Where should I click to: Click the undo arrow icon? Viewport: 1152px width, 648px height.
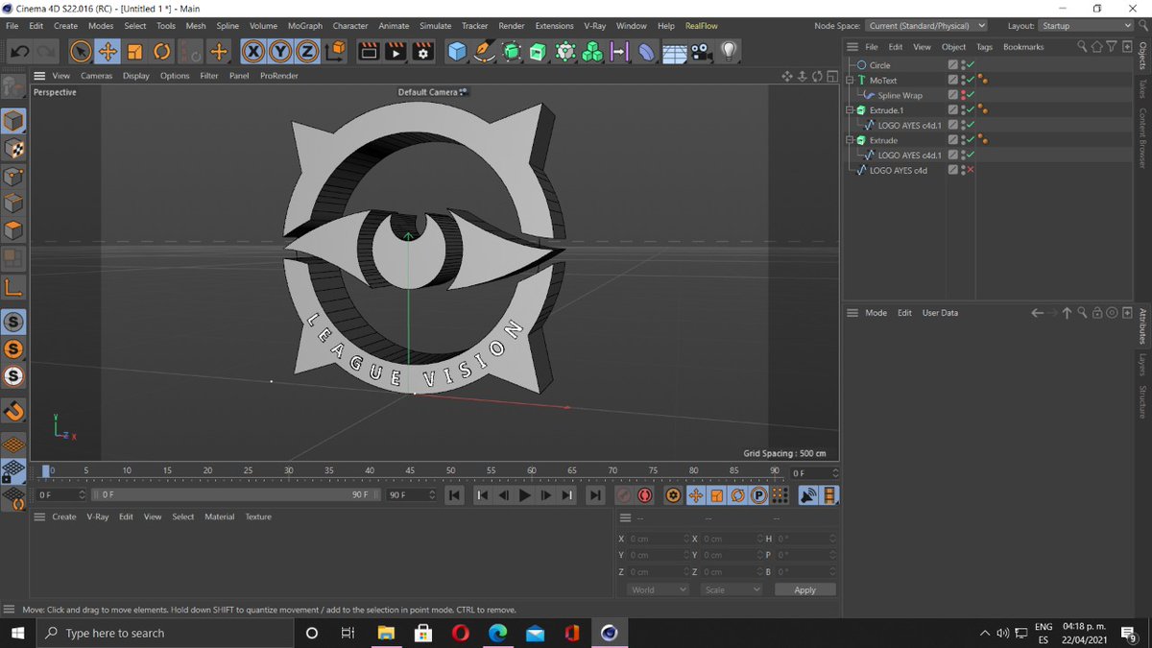[x=20, y=51]
